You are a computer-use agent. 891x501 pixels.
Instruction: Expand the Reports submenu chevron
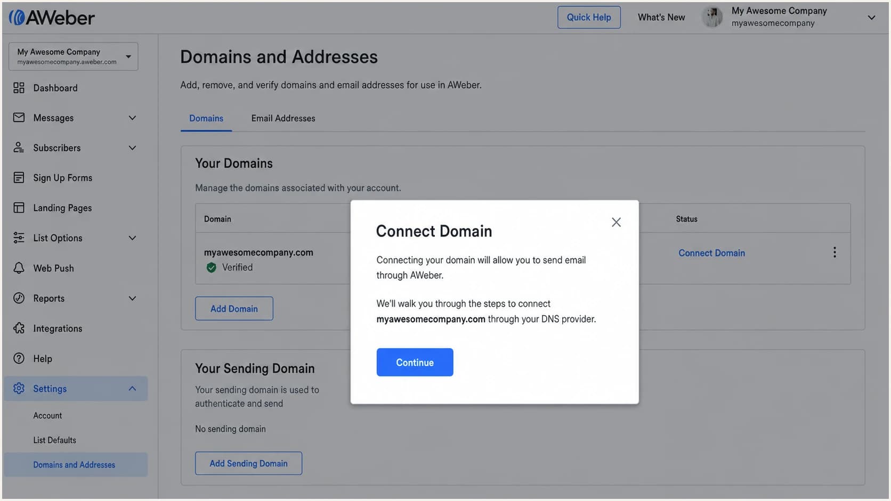132,298
